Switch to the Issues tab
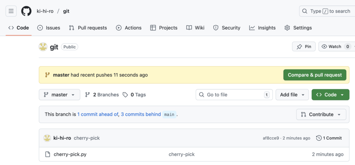Image resolution: width=355 pixels, height=165 pixels. coord(49,28)
